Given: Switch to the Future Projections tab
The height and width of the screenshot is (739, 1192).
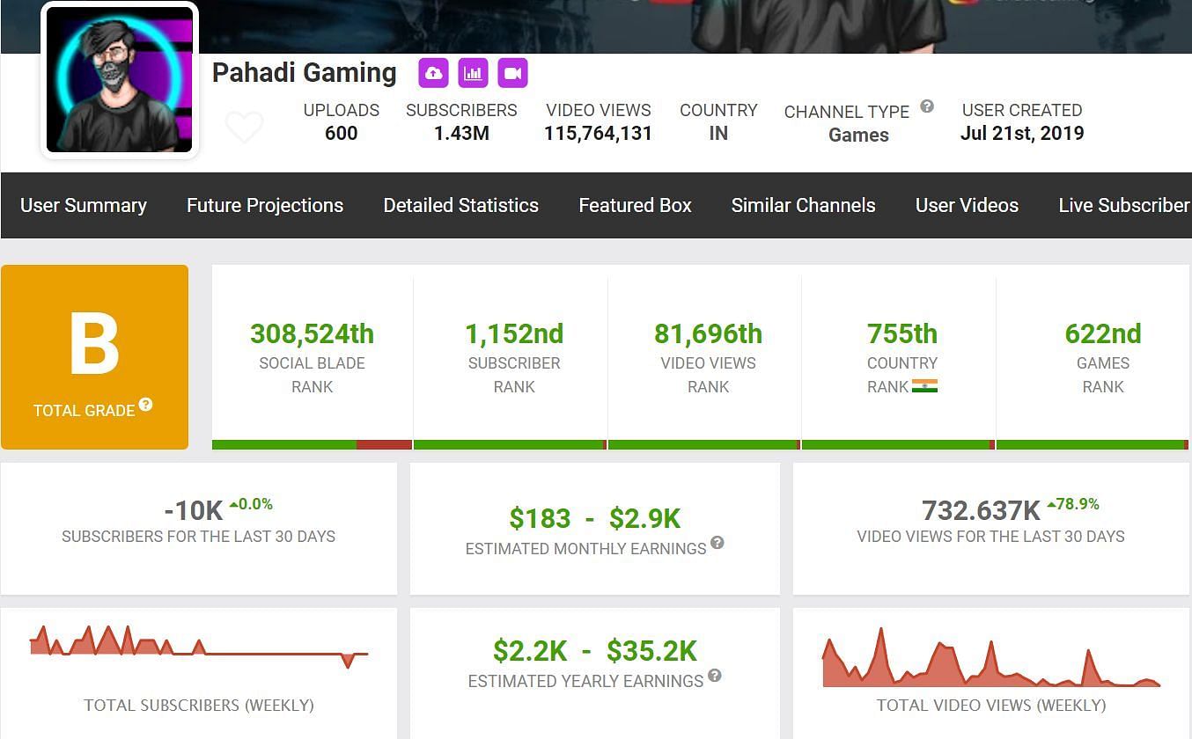Looking at the screenshot, I should (265, 206).
